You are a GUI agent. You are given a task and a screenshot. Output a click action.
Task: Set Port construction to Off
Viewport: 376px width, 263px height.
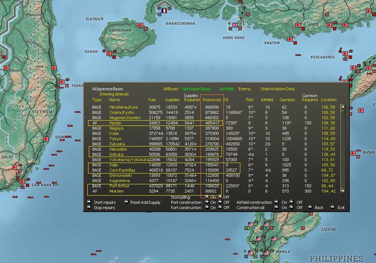[x=221, y=202]
